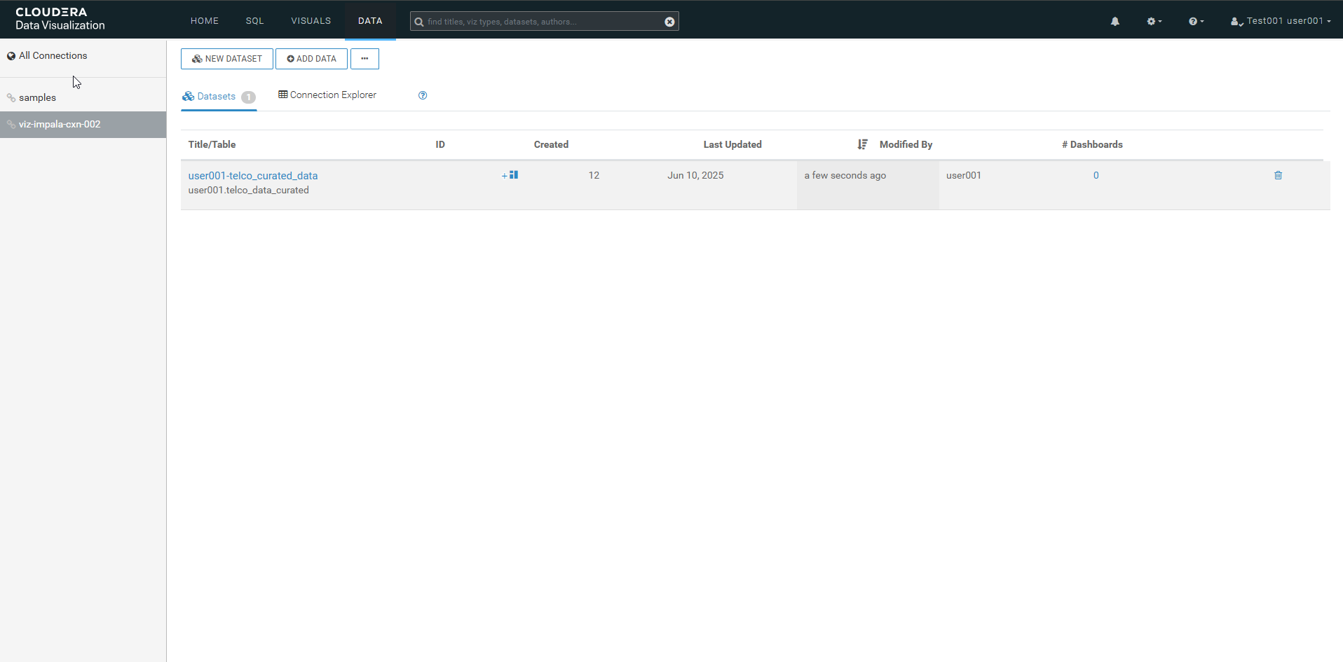
Task: Click the new dashboard icon for dataset
Action: click(x=510, y=175)
